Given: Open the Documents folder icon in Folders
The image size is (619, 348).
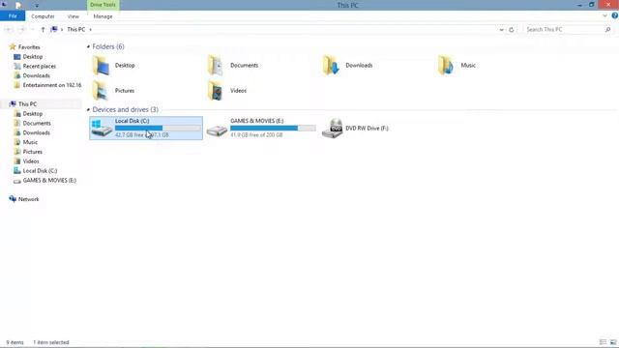Looking at the screenshot, I should pyautogui.click(x=216, y=66).
